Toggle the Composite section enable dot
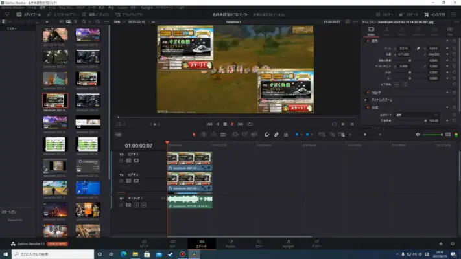 [368, 107]
